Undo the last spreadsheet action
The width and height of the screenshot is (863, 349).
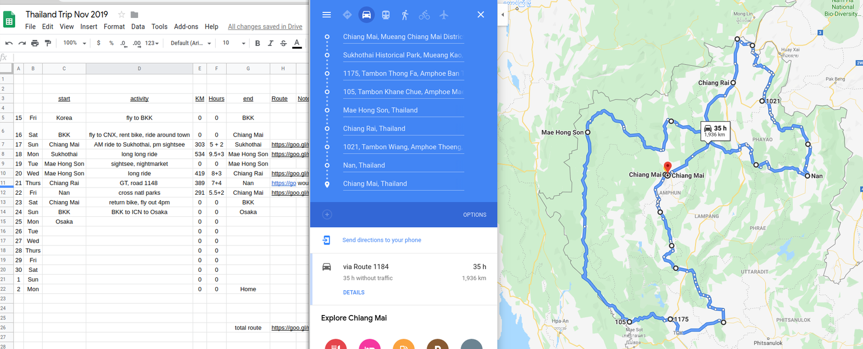pyautogui.click(x=9, y=43)
